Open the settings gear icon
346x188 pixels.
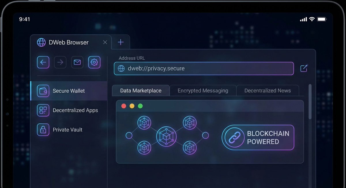[x=94, y=62]
